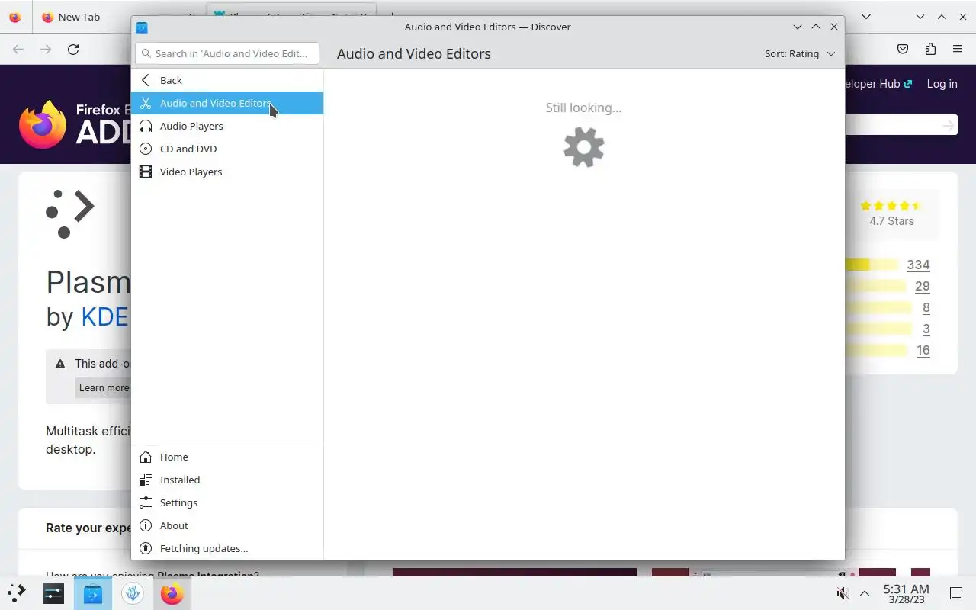Click the magnifier icon in Discover search box
Image resolution: width=976 pixels, height=610 pixels.
click(x=146, y=53)
